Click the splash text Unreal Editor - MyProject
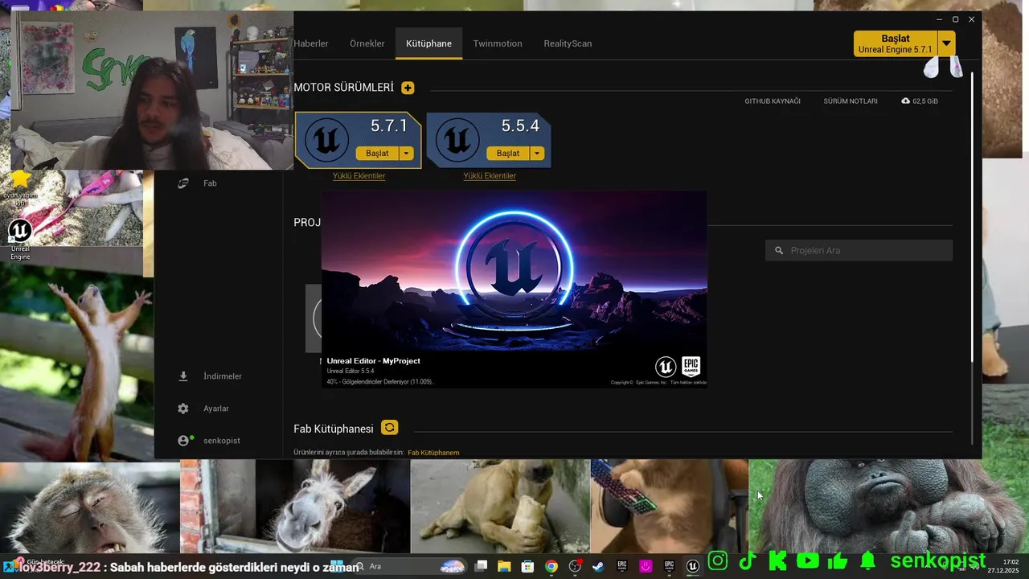The image size is (1029, 579). pyautogui.click(x=373, y=361)
